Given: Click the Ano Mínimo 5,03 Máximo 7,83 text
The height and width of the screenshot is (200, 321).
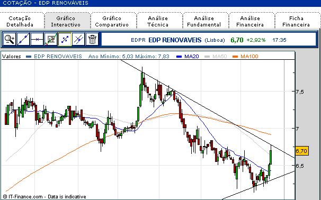Looking at the screenshot, I should (129, 56).
